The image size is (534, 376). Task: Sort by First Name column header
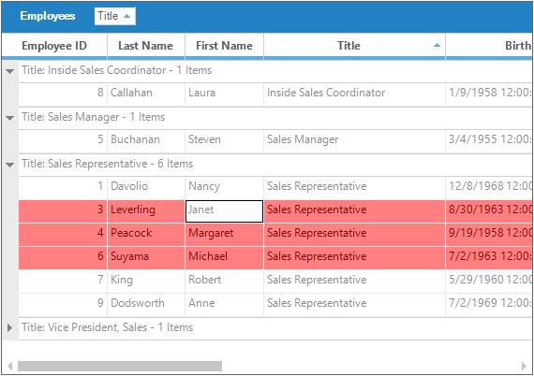click(x=224, y=46)
